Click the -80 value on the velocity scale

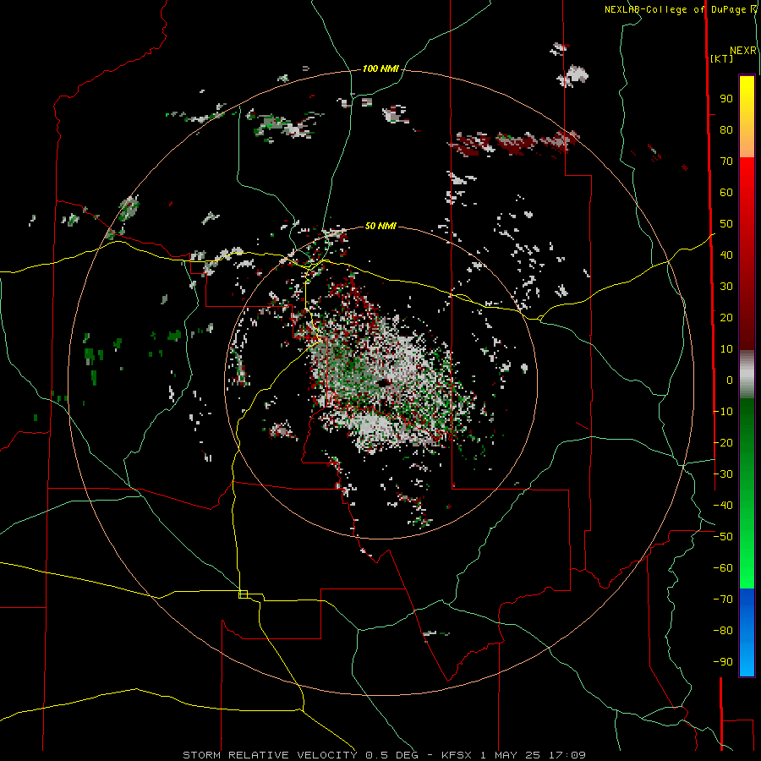[723, 631]
